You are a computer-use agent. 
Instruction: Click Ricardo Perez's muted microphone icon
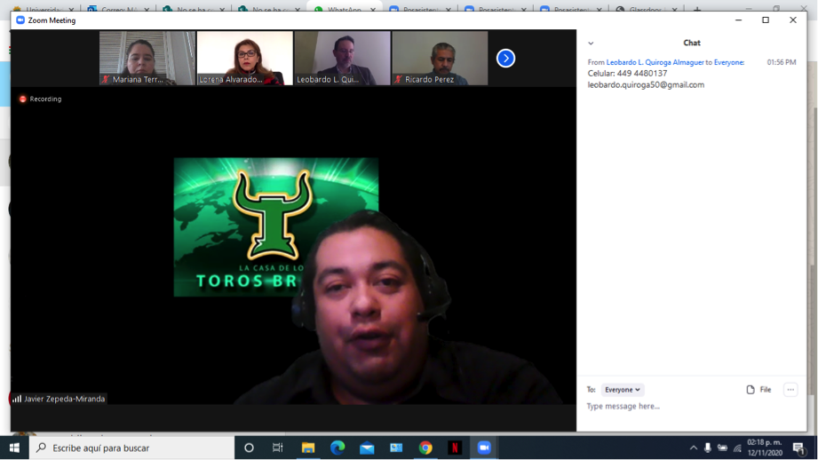tap(399, 79)
